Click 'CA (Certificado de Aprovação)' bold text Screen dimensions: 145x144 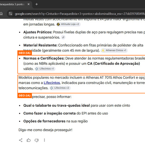tap(114, 64)
